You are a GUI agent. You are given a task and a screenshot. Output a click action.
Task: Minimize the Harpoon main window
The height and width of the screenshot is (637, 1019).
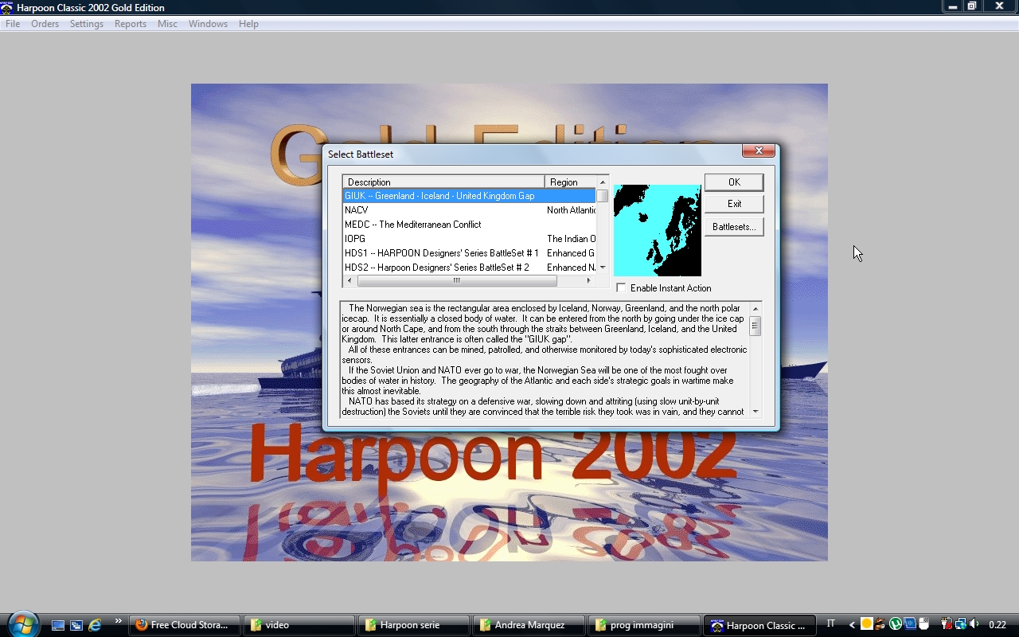click(952, 6)
